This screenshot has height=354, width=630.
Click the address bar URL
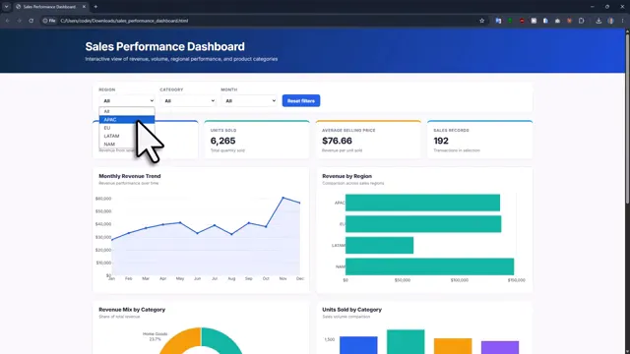[x=124, y=21]
